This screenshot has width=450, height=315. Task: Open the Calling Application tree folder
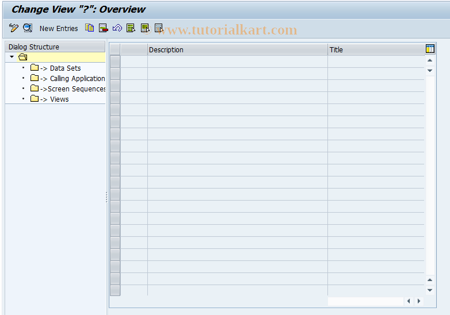(73, 78)
